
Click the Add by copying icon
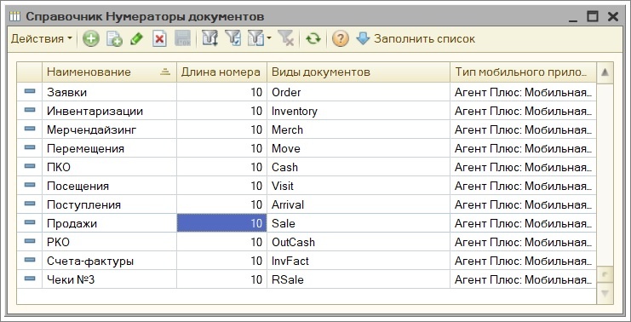tap(114, 39)
